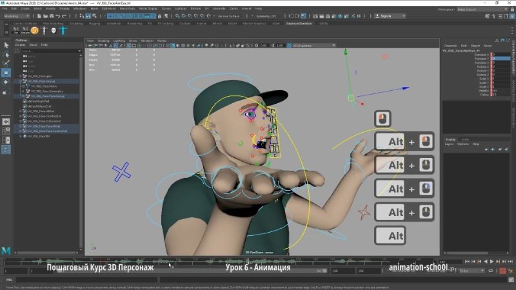516x290 pixels.
Task: Open the Shading menu in viewport panel
Action: 103,41
